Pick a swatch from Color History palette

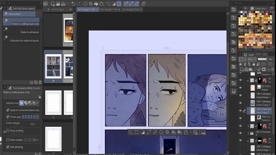click(255, 29)
